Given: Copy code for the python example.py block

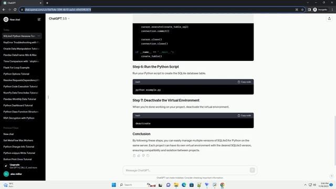Looking at the screenshot, I should (x=244, y=82).
